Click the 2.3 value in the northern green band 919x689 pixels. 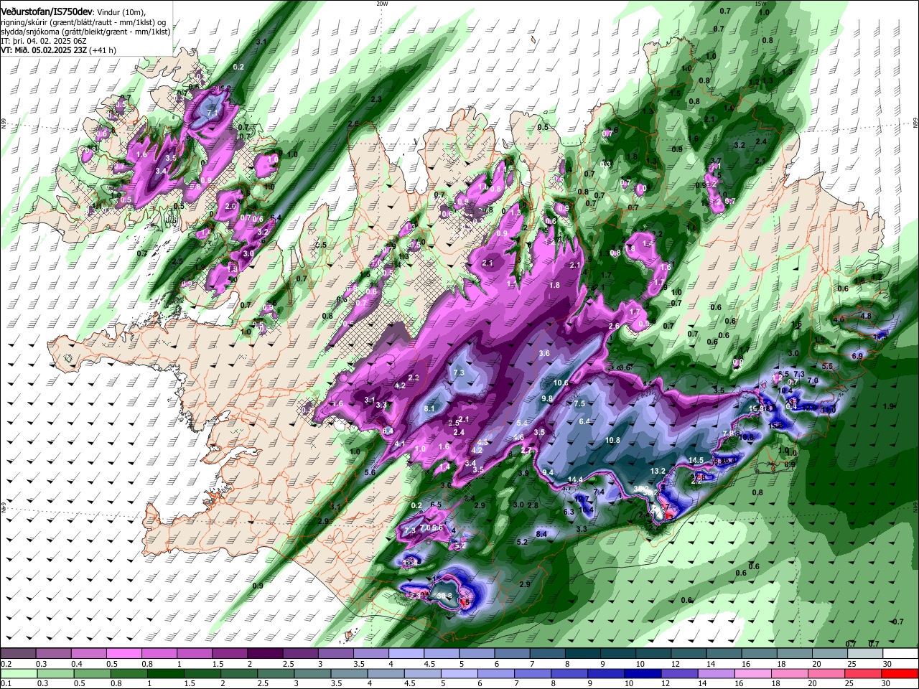376,99
